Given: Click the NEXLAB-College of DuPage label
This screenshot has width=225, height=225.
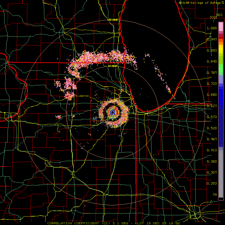Looking at the screenshot, I should point(199,3).
